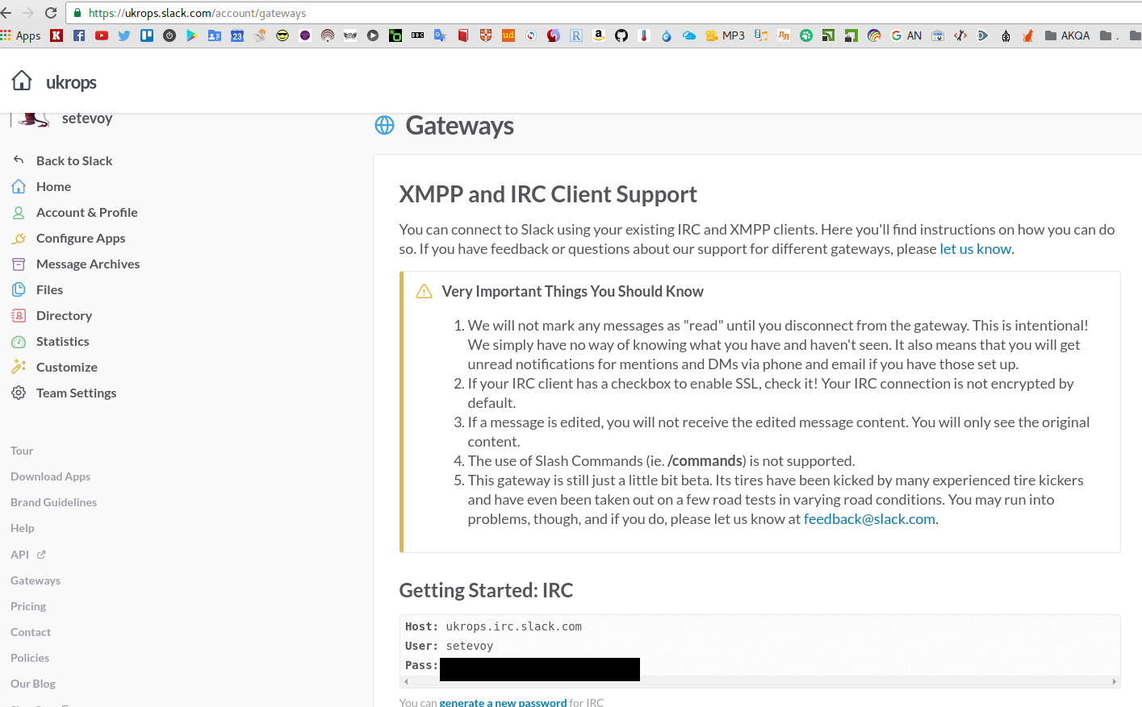Open the Chrome Apps shortcut
Viewport: 1142px width, 707px height.
click(x=21, y=35)
